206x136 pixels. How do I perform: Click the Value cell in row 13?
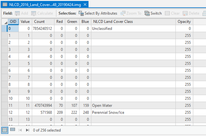pyautogui.click(x=25, y=119)
